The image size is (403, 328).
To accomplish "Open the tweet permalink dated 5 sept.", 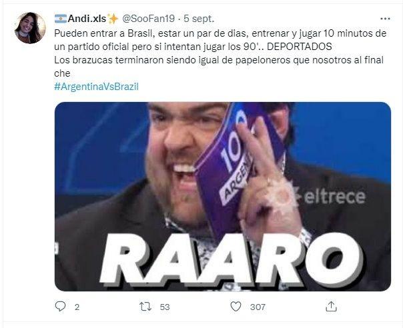I will tap(199, 19).
